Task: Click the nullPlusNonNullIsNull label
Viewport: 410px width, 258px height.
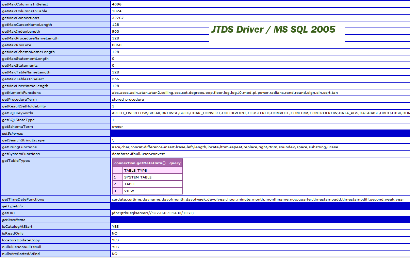Action: 22,247
